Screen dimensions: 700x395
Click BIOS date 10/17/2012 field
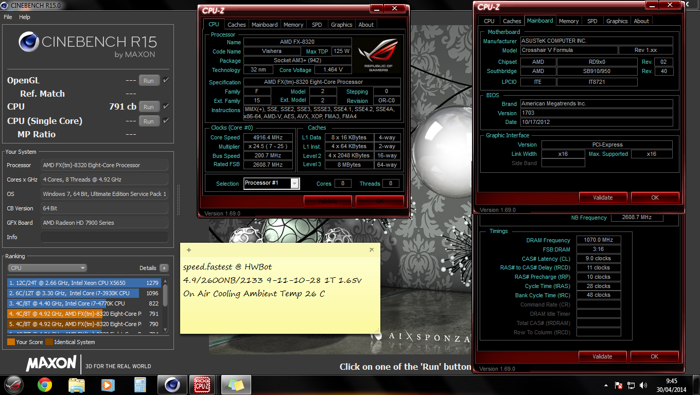point(596,122)
